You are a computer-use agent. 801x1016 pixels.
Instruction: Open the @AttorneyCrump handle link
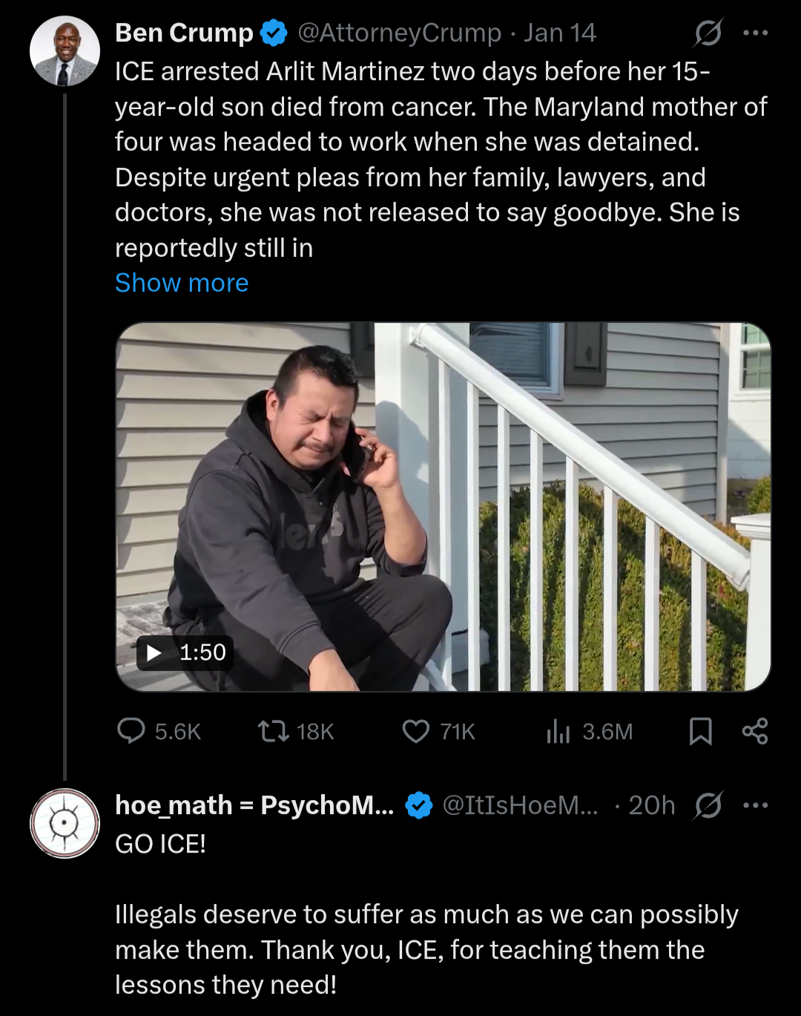tap(399, 33)
